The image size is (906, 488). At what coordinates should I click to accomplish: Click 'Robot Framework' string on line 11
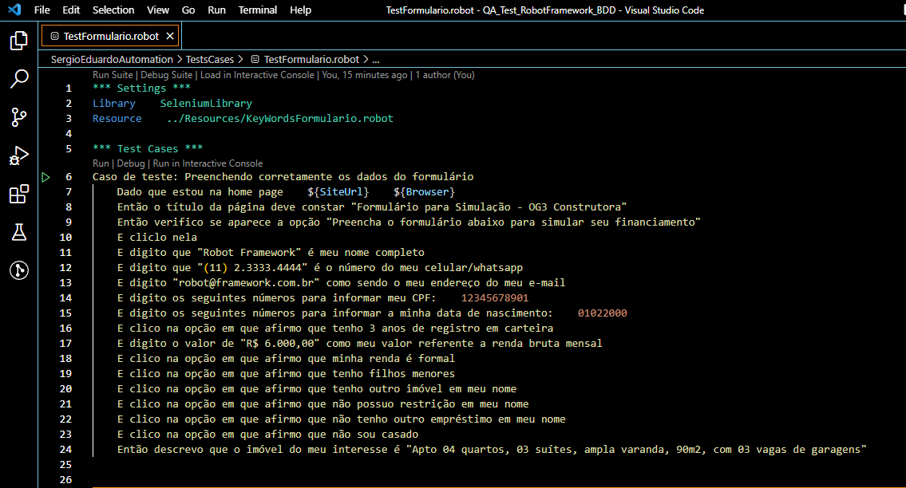point(250,253)
